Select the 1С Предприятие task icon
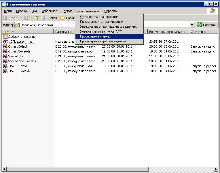 coord(5,42)
